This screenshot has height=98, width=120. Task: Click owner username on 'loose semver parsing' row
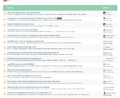[109, 18]
